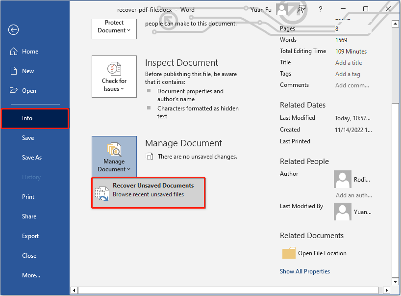Click the Yuan Fu account name
Screen dimensions: 401x296
(x=261, y=10)
